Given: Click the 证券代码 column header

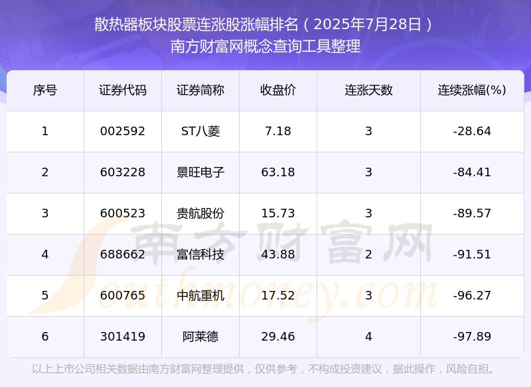Looking at the screenshot, I should (123, 90).
